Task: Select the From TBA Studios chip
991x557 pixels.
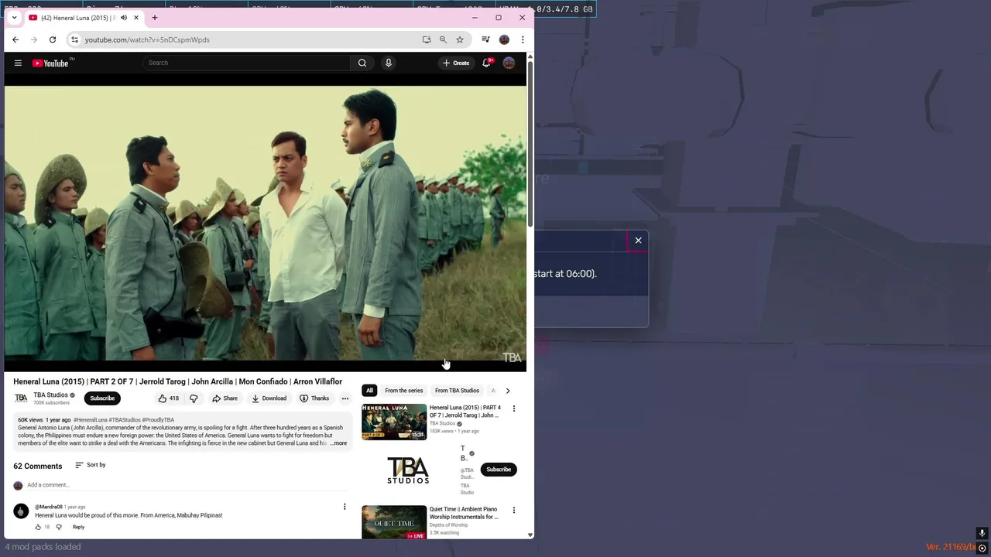Action: point(457,391)
